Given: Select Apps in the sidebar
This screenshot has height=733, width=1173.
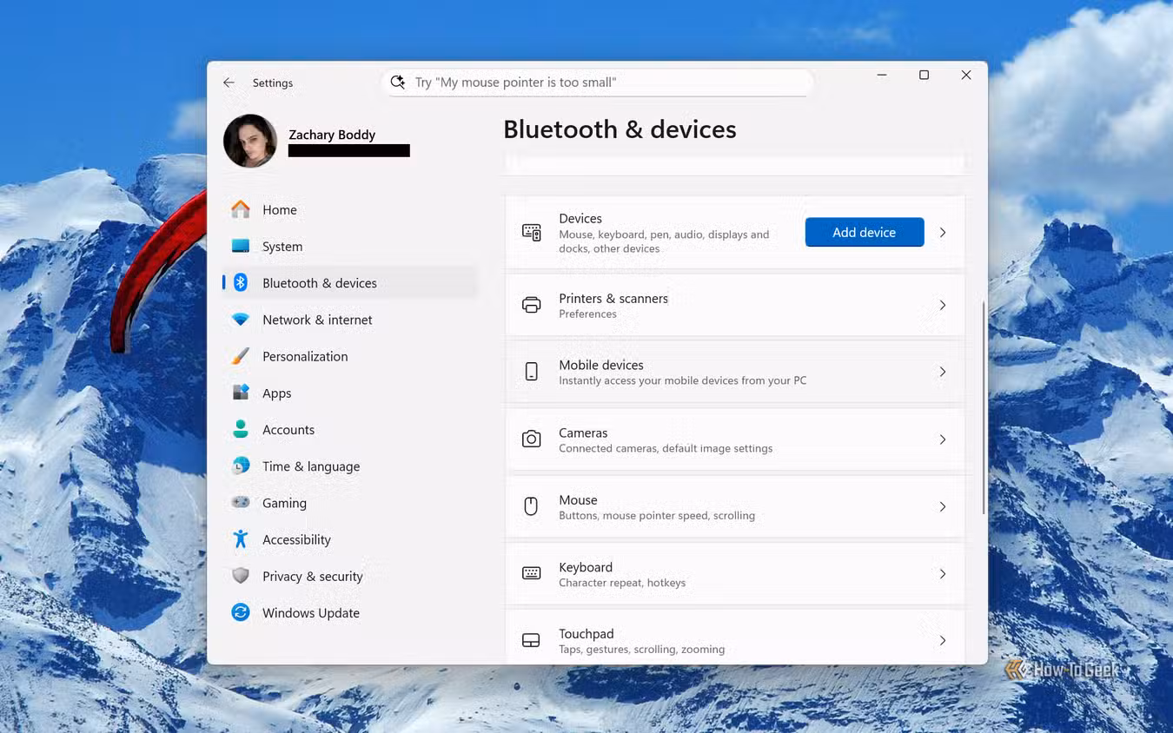Looking at the screenshot, I should point(349,393).
